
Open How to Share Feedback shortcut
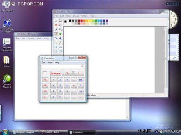[7, 26]
